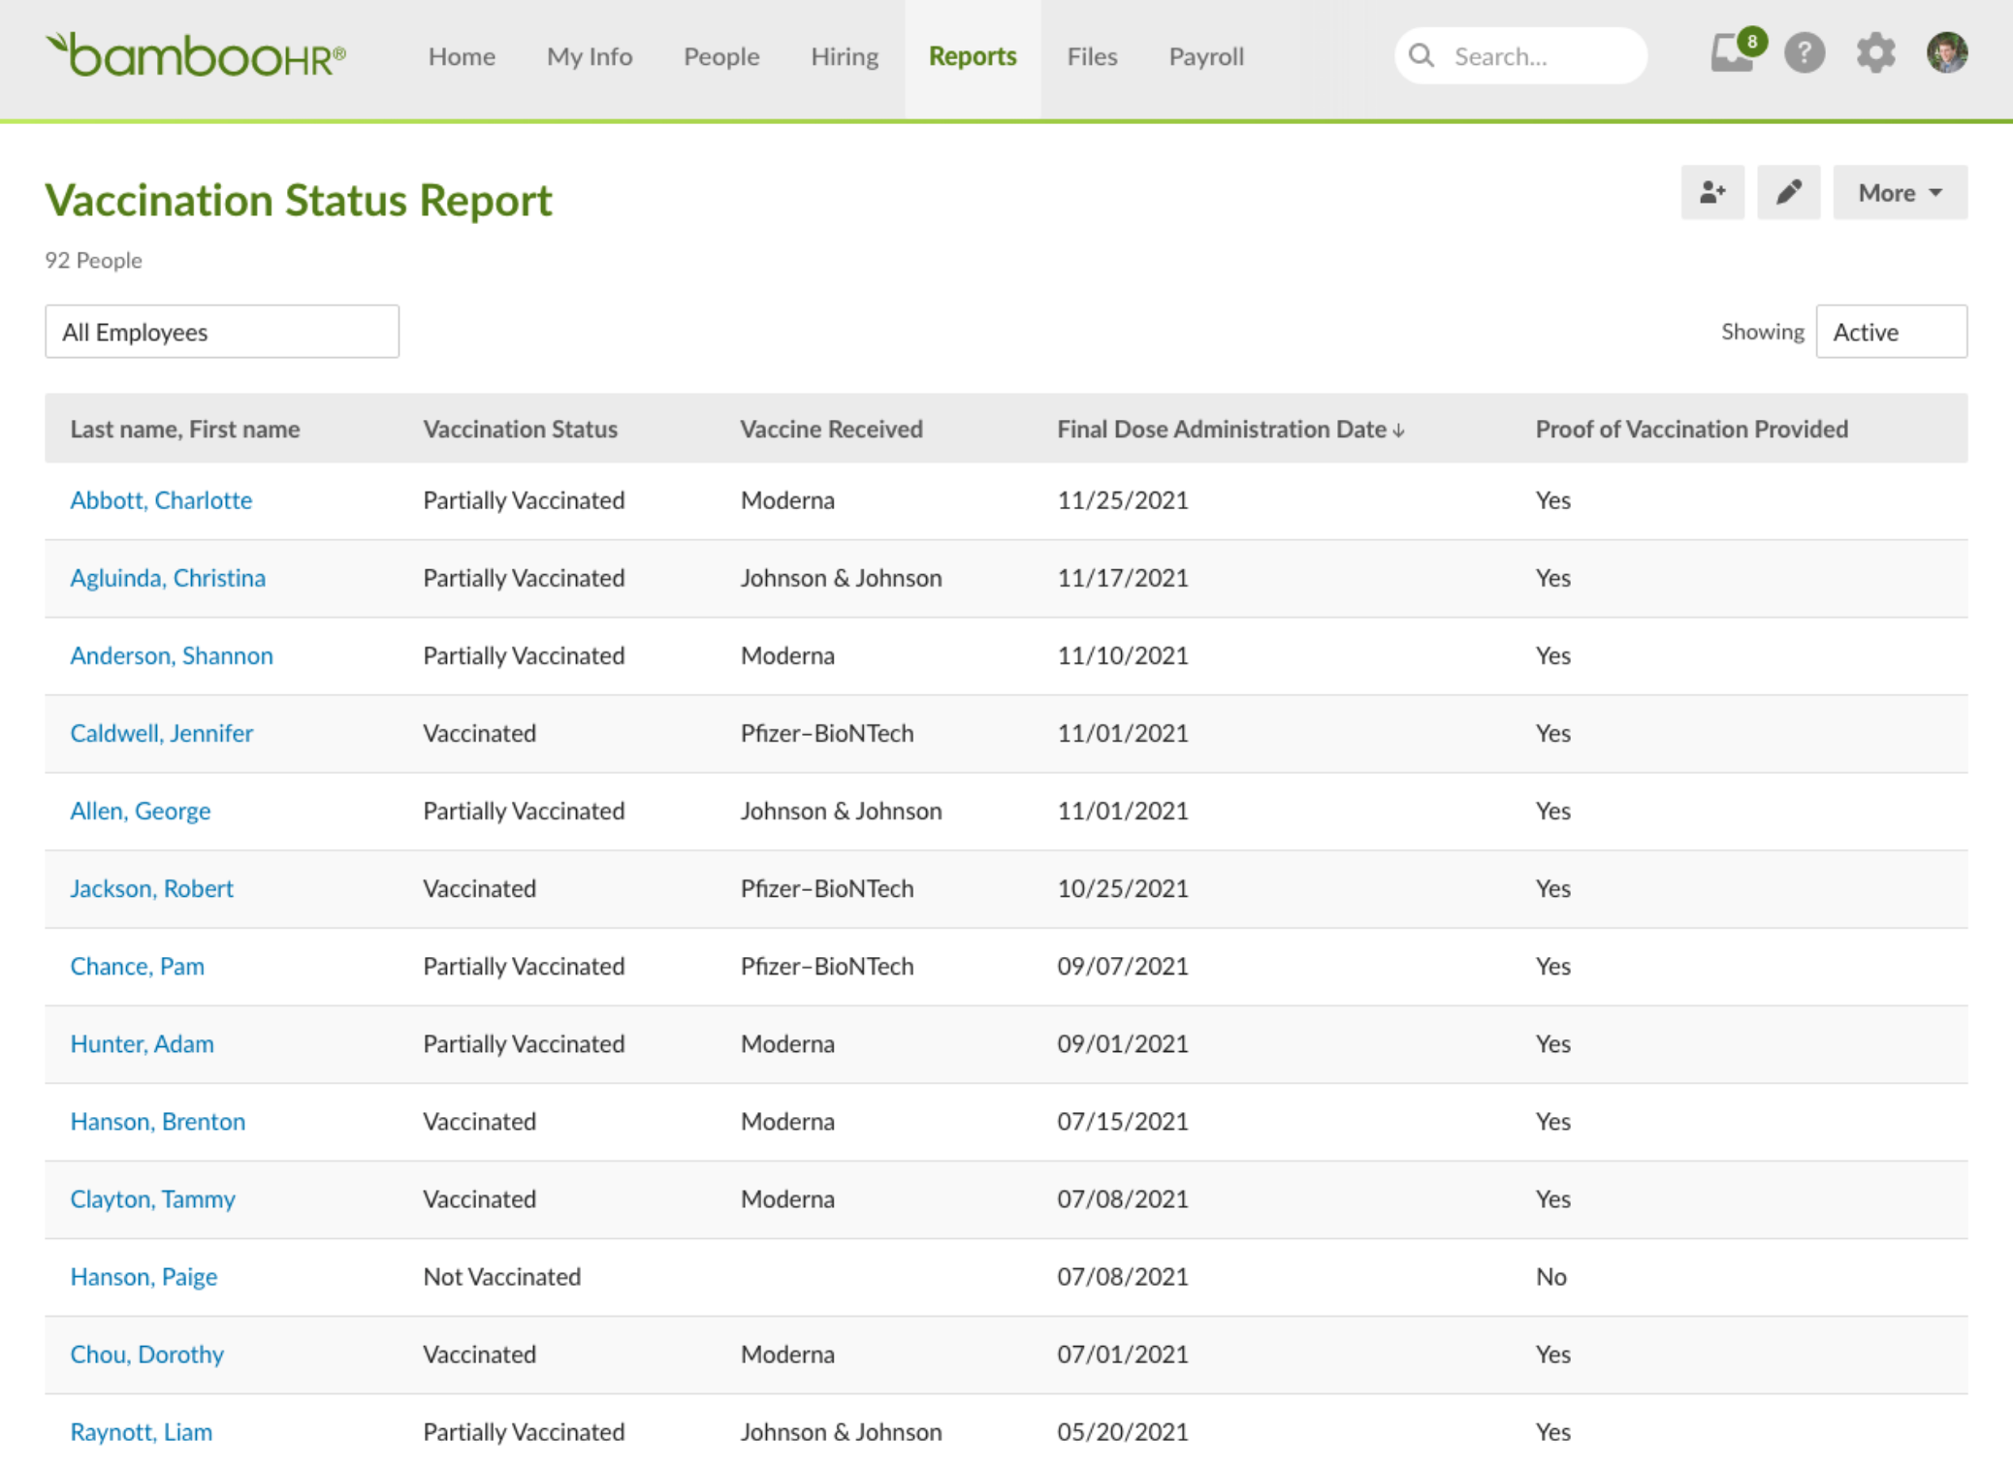
Task: Open the help question mark icon
Action: [1805, 53]
